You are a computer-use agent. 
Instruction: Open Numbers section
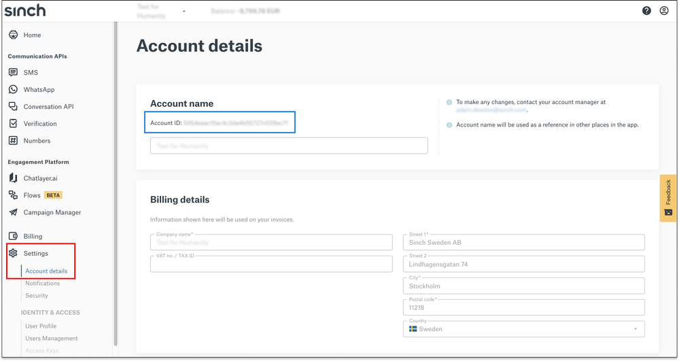(x=37, y=141)
